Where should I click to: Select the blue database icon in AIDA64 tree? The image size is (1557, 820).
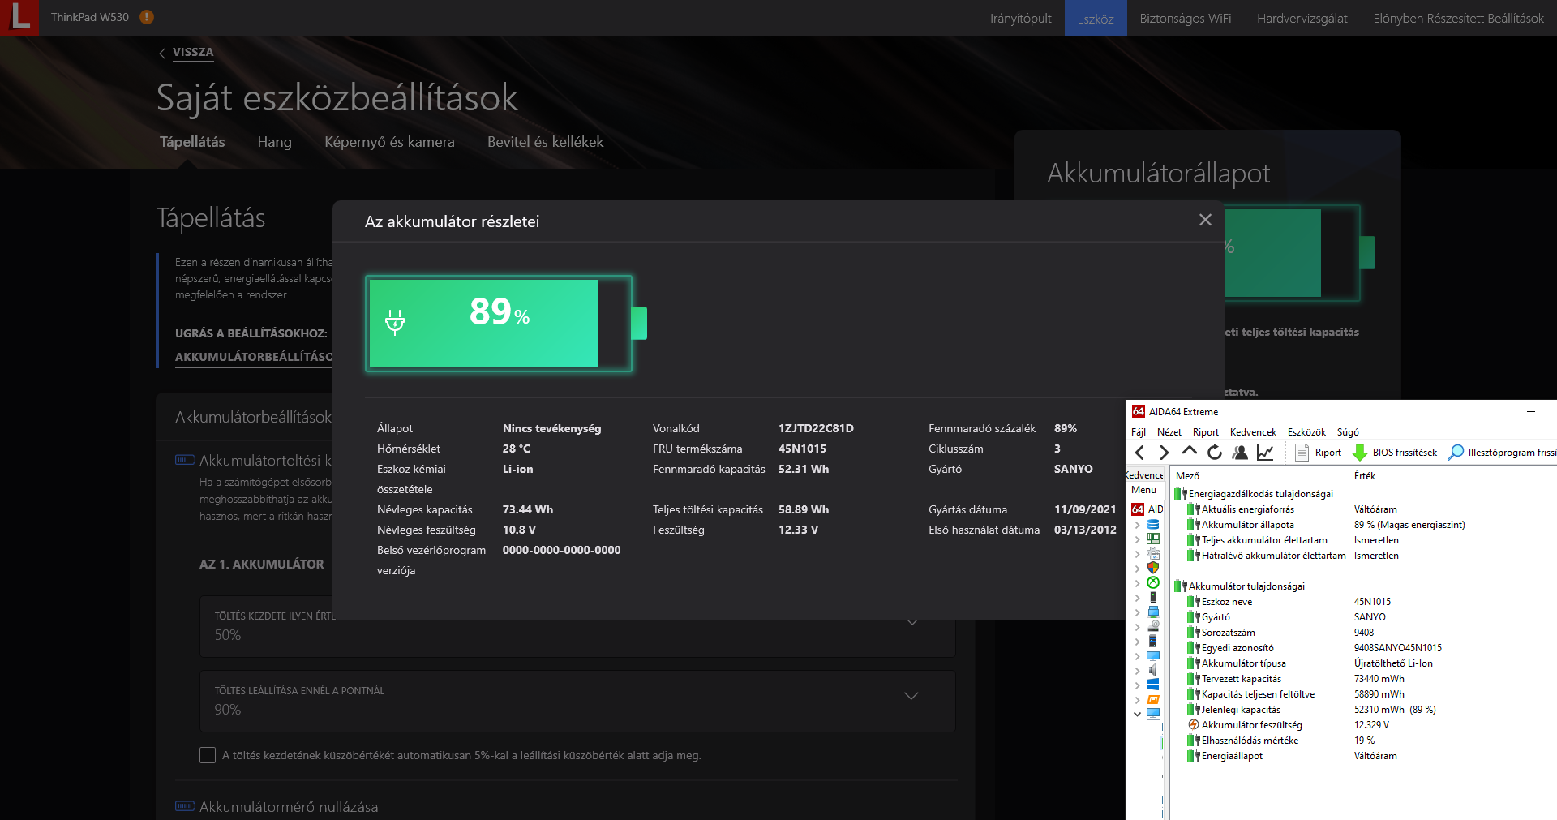point(1153,525)
